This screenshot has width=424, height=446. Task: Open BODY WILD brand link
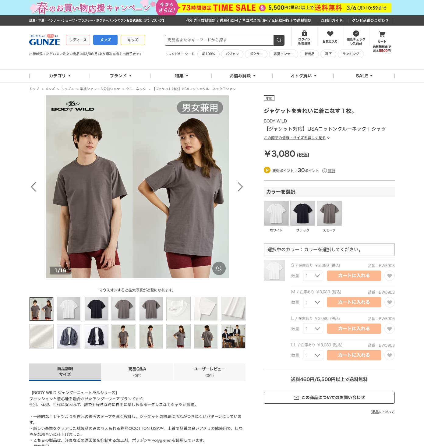click(x=275, y=121)
